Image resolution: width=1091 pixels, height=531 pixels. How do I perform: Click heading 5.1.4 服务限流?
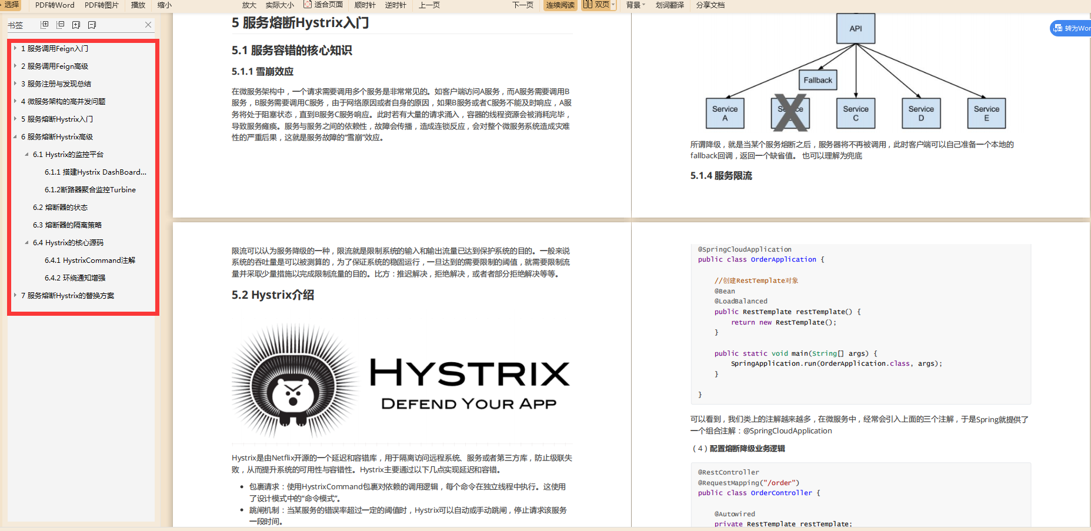(x=721, y=175)
